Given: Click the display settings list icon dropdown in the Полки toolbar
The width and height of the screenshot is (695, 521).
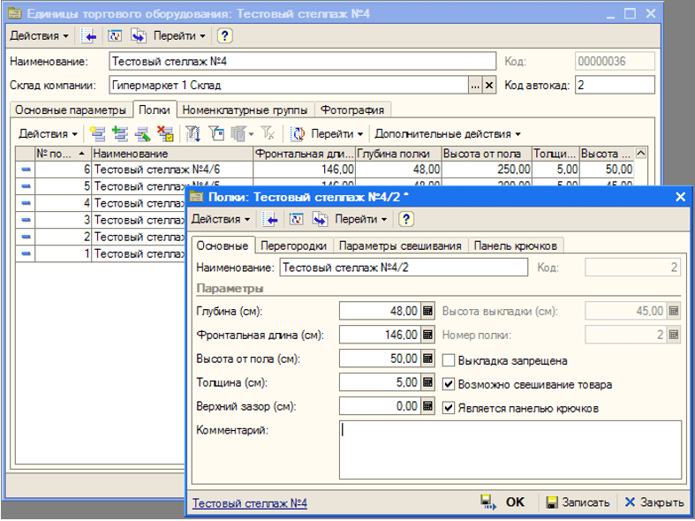Looking at the screenshot, I should point(241,134).
